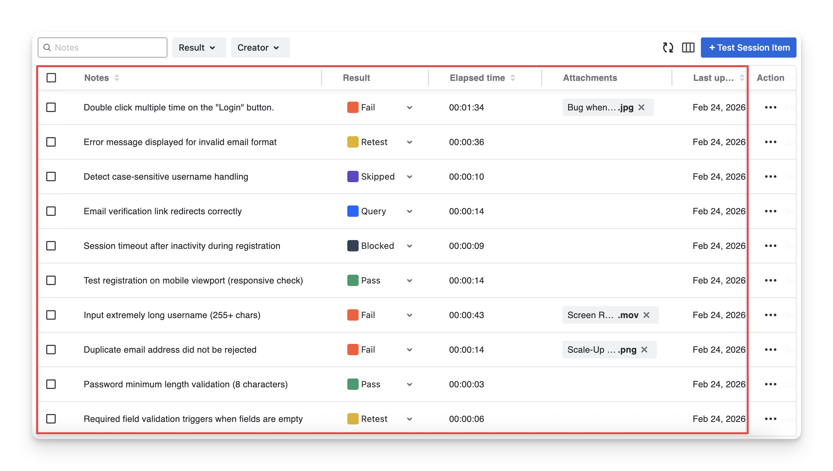Remove the Bug when .jpg attachment
The width and height of the screenshot is (833, 471).
click(641, 107)
